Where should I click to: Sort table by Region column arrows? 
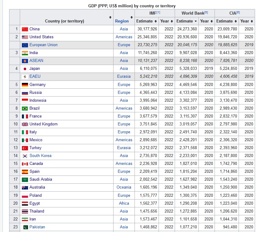pos(132,17)
